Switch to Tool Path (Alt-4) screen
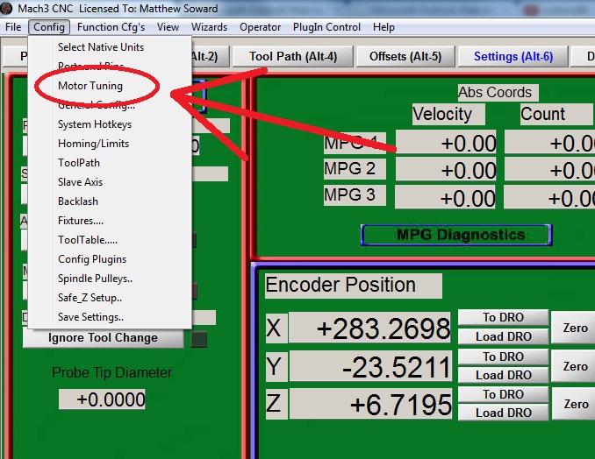Image resolution: width=595 pixels, height=459 pixels. click(x=292, y=56)
